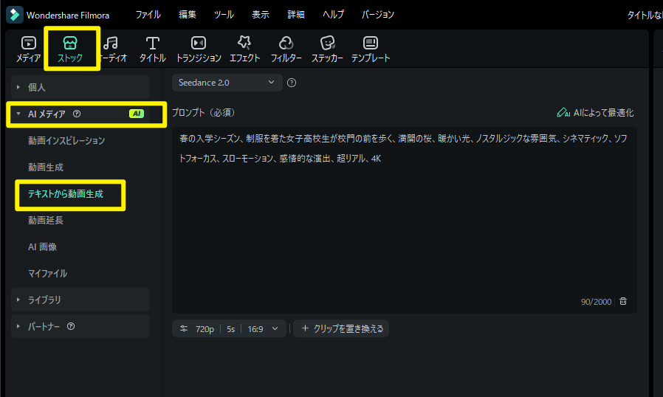
Task: Click AIによって最適化 to optimize the prompt
Action: tap(595, 112)
